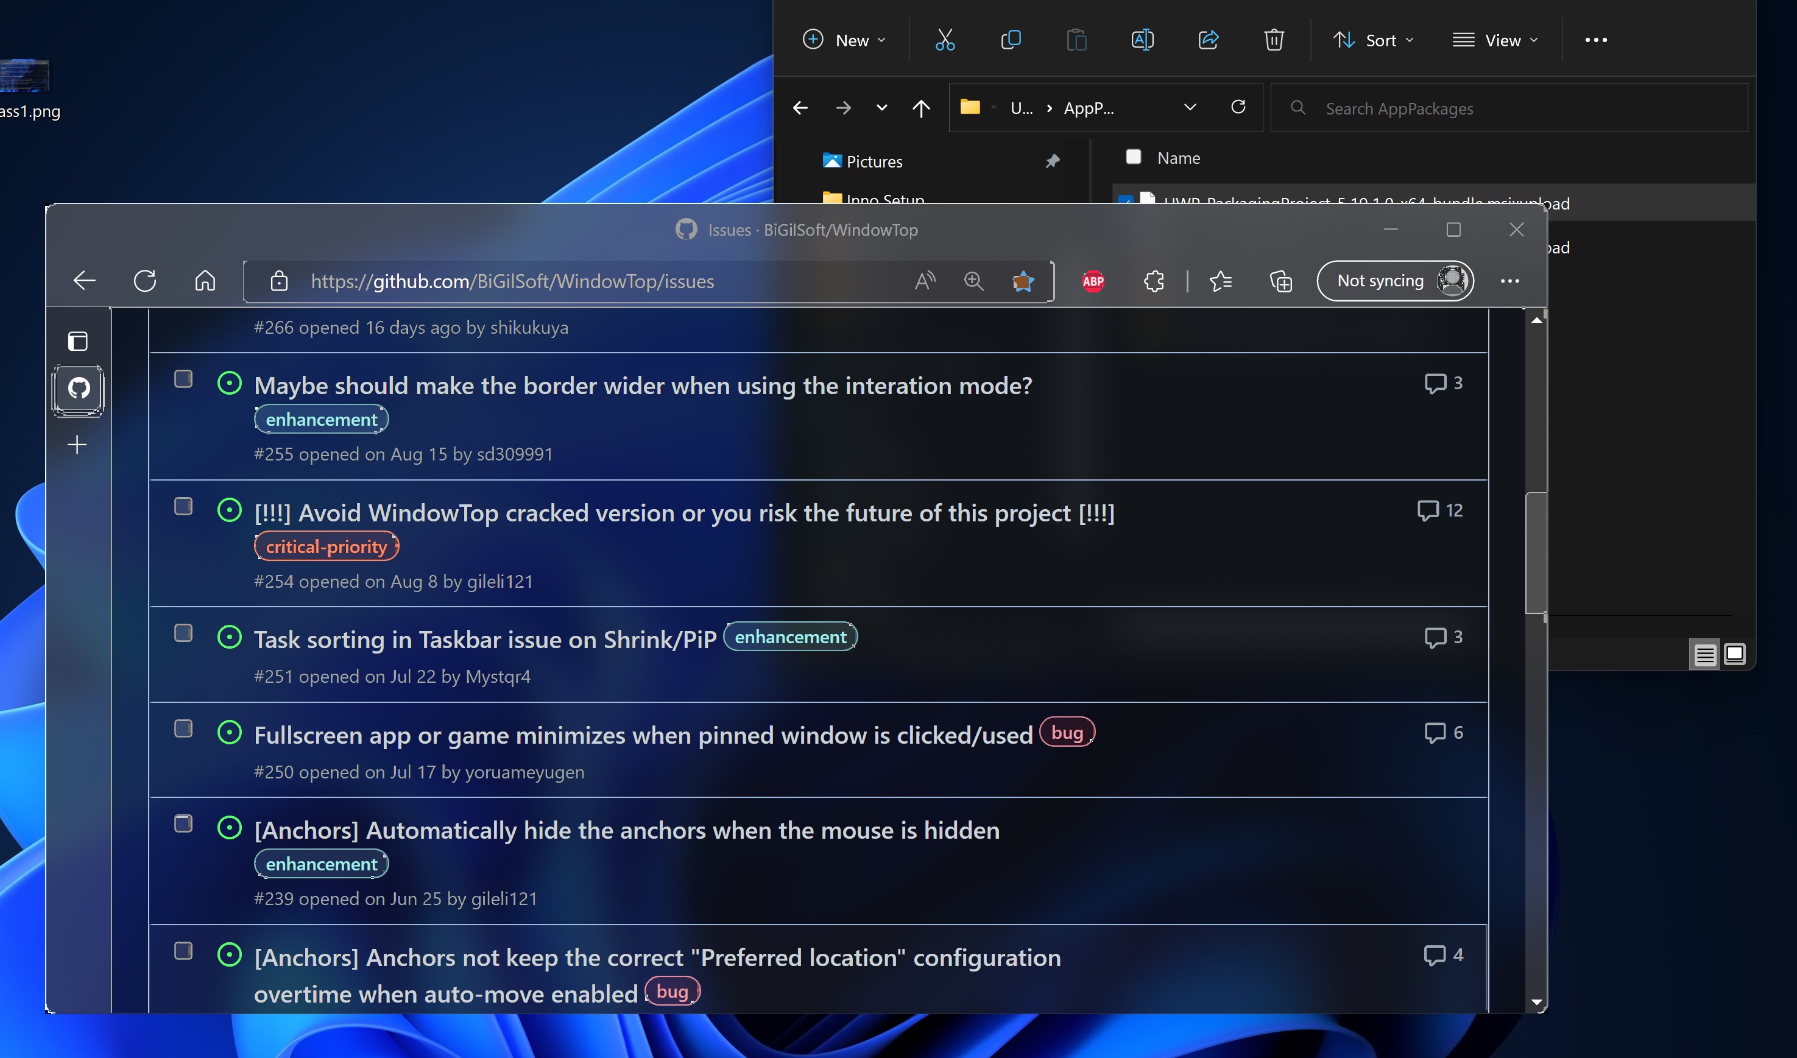Open Automatically hide the anchors issue

pos(627,830)
